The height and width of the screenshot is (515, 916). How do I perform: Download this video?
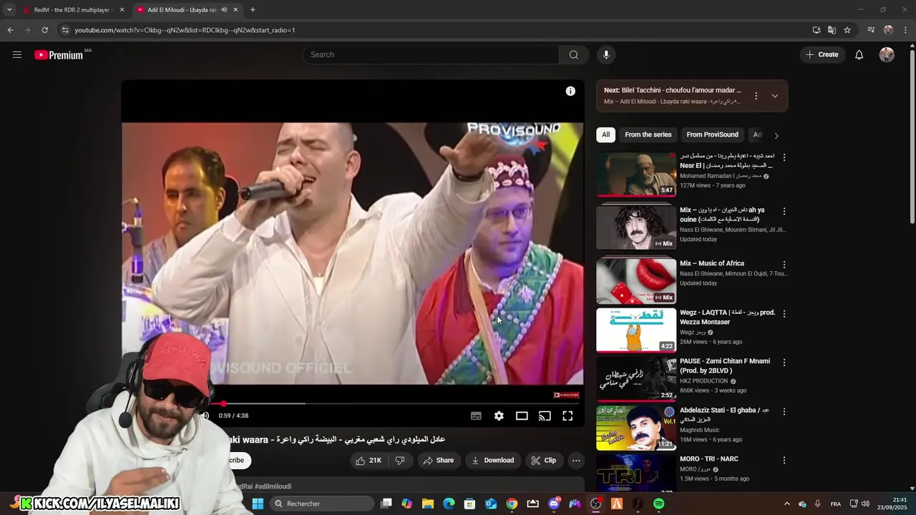[492, 461]
